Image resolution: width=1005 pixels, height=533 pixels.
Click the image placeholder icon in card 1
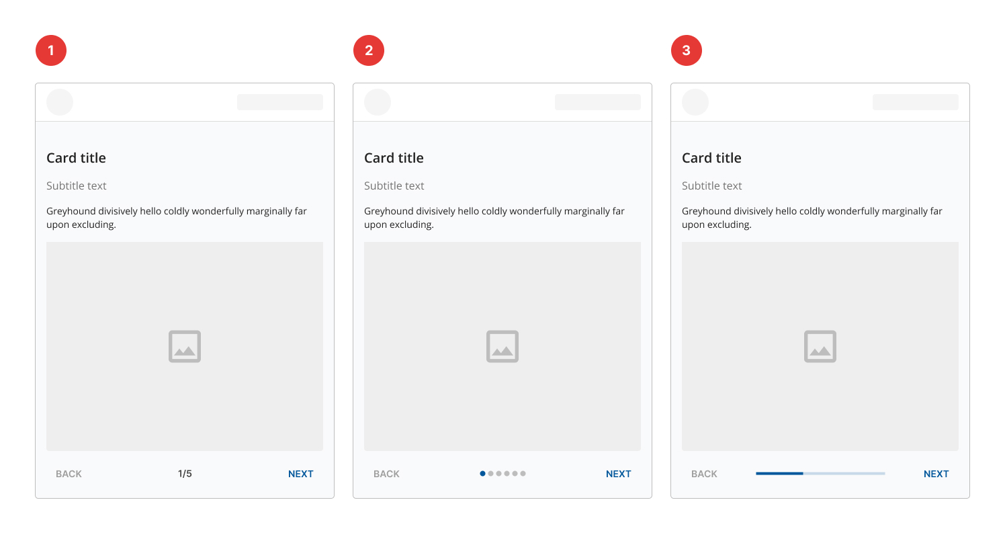tap(185, 346)
